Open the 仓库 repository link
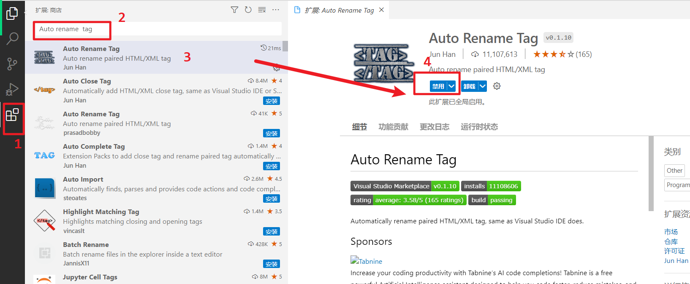690x284 pixels. click(x=671, y=241)
